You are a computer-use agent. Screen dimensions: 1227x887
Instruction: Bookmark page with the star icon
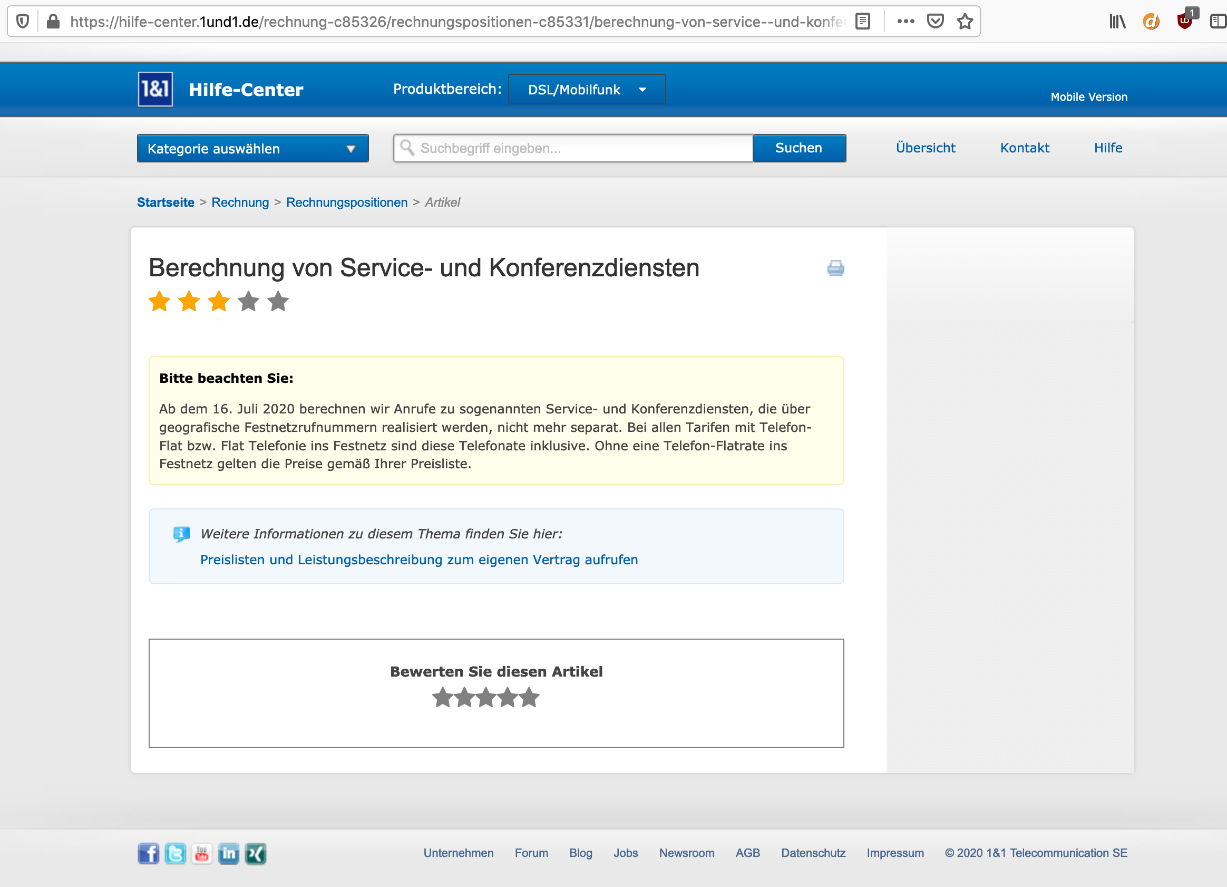pyautogui.click(x=965, y=22)
